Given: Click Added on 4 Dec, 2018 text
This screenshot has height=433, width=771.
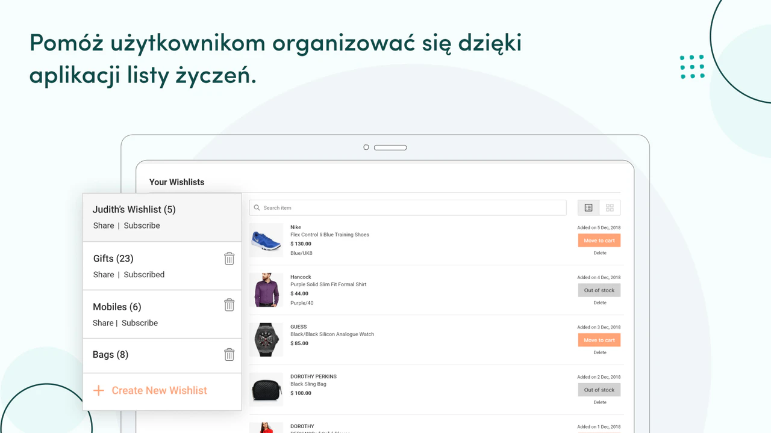Looking at the screenshot, I should pyautogui.click(x=599, y=278).
